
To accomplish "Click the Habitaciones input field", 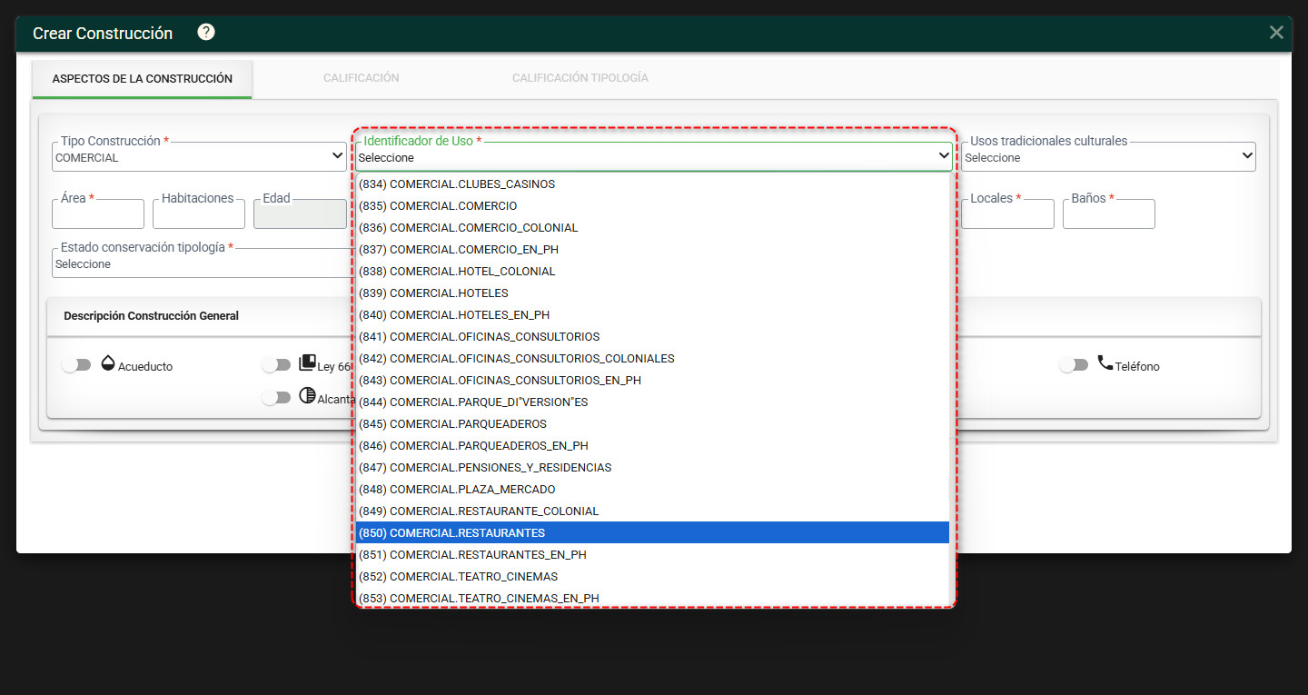I will pyautogui.click(x=199, y=213).
